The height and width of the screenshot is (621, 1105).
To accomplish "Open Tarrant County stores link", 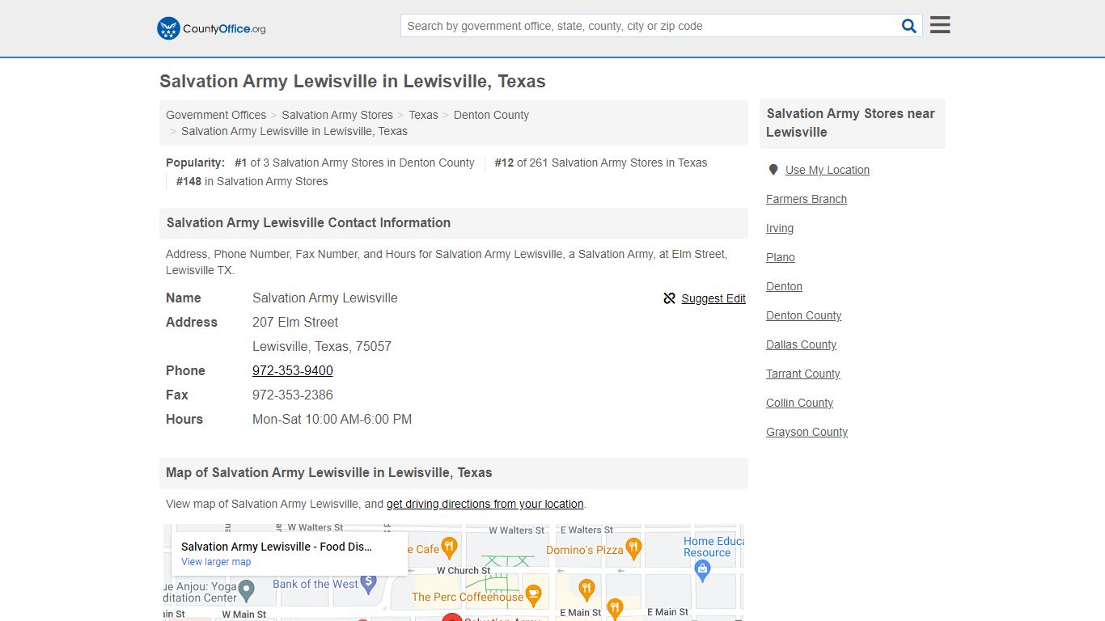I will pyautogui.click(x=803, y=374).
